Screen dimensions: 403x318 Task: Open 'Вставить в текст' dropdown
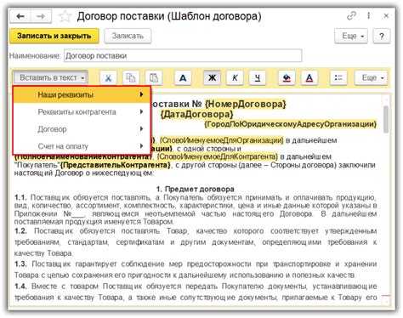point(51,77)
